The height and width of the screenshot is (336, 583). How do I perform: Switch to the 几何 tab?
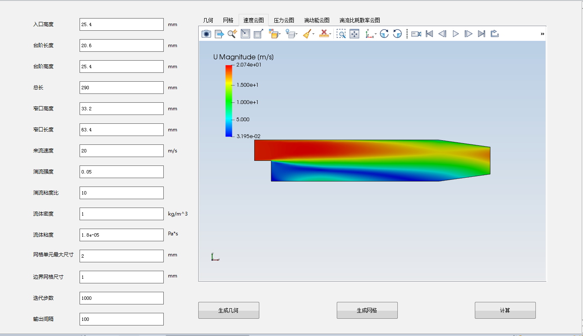click(208, 20)
